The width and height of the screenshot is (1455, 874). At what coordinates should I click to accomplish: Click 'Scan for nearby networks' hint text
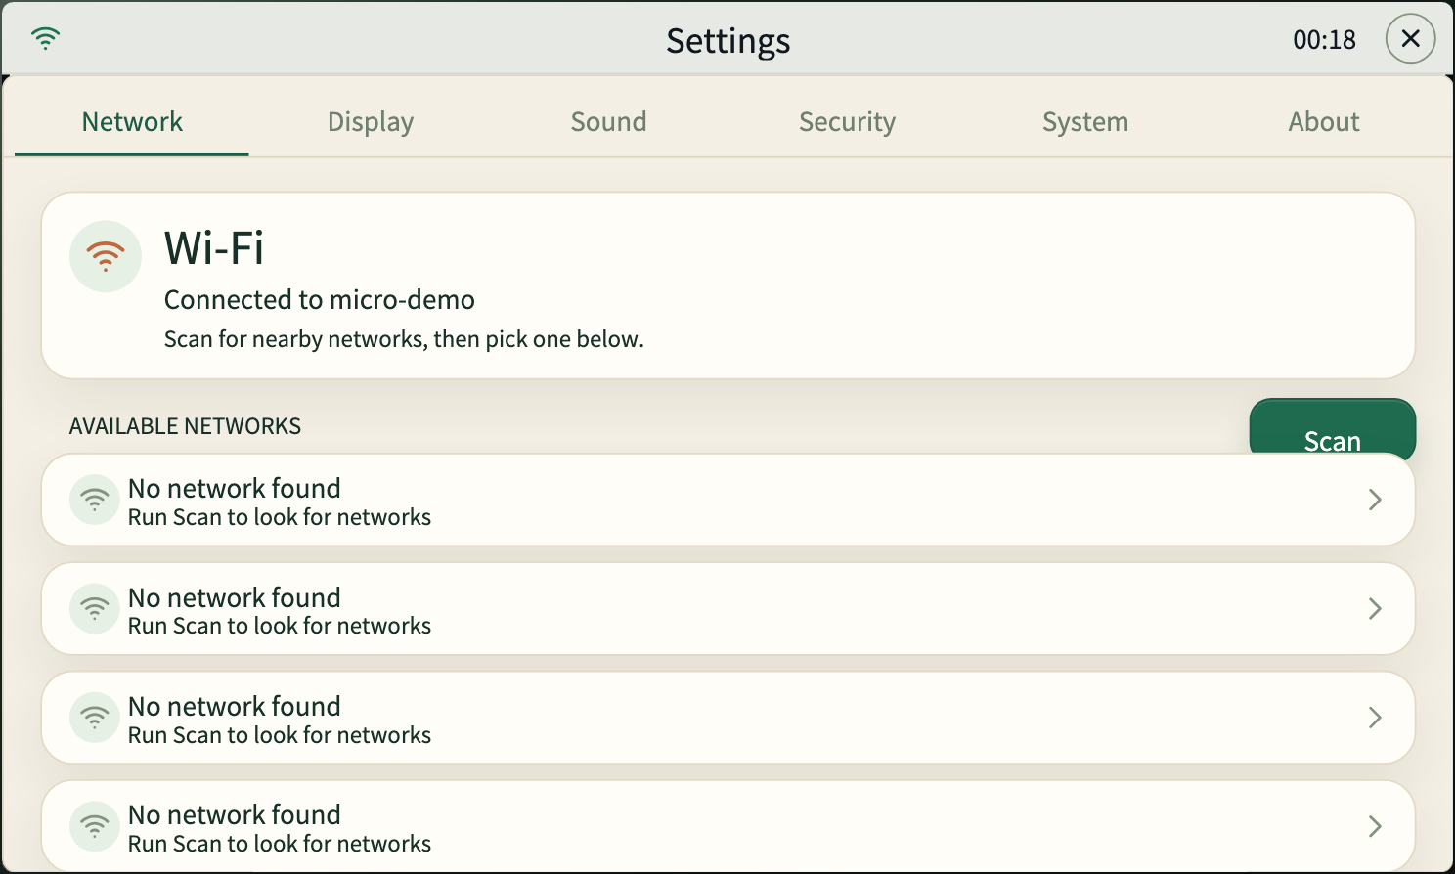pyautogui.click(x=404, y=339)
